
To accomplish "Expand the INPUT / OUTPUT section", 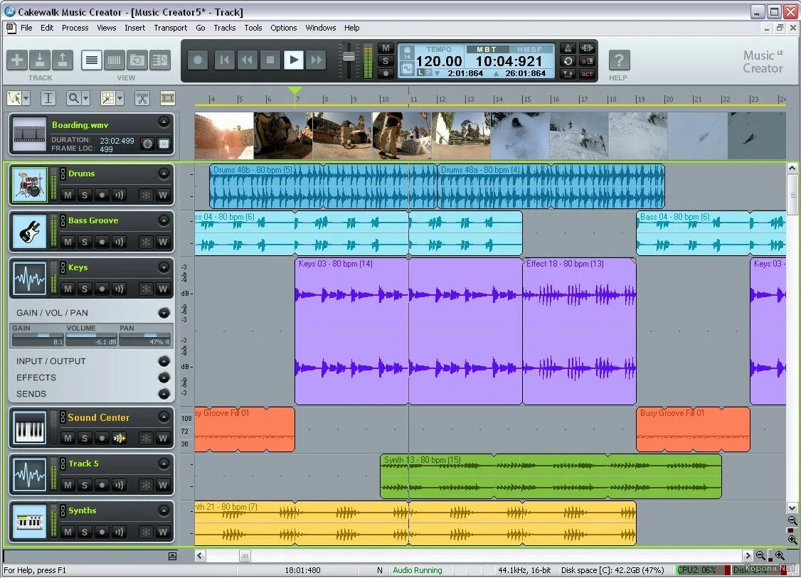I will 164,361.
